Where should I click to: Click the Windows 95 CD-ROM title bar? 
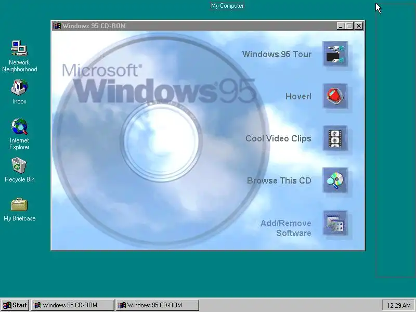pyautogui.click(x=207, y=25)
